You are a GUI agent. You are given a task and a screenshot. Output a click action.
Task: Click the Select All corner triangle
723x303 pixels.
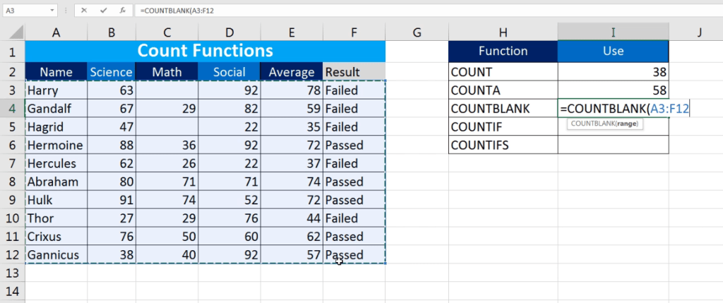click(12, 32)
